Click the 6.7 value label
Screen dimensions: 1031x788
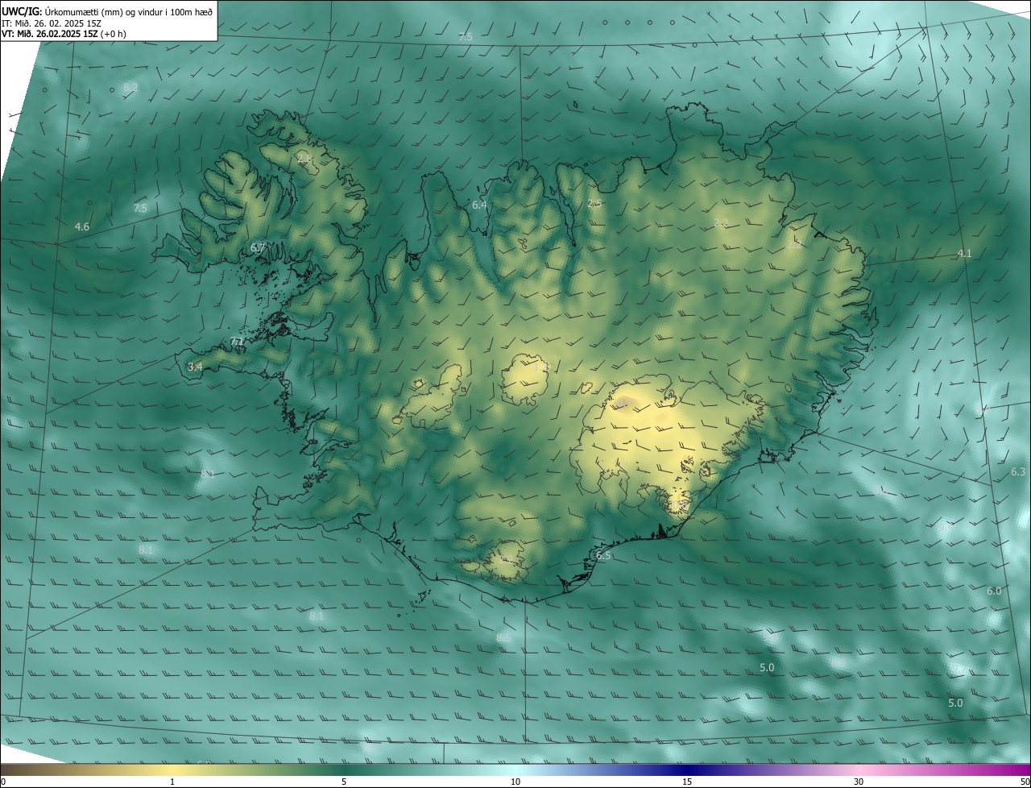(x=258, y=248)
